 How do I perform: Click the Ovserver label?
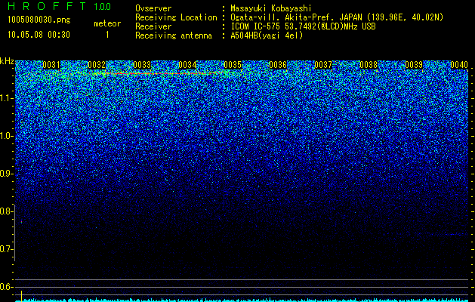(153, 8)
